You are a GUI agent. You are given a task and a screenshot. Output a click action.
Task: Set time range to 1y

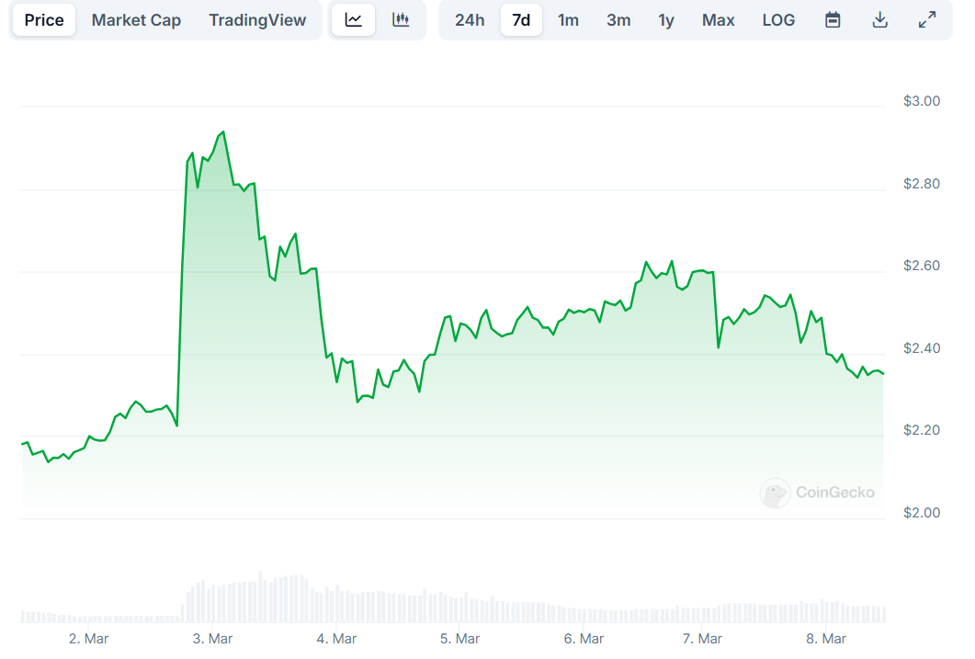[x=666, y=20]
